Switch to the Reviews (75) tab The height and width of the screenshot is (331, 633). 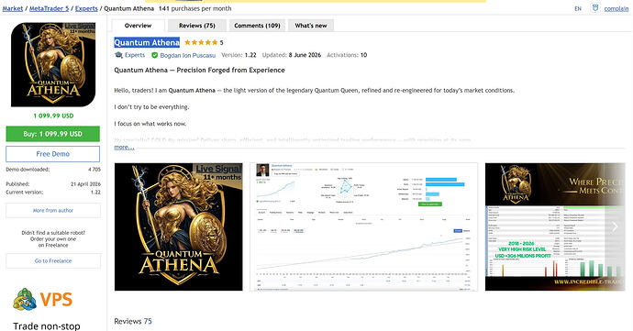click(197, 26)
